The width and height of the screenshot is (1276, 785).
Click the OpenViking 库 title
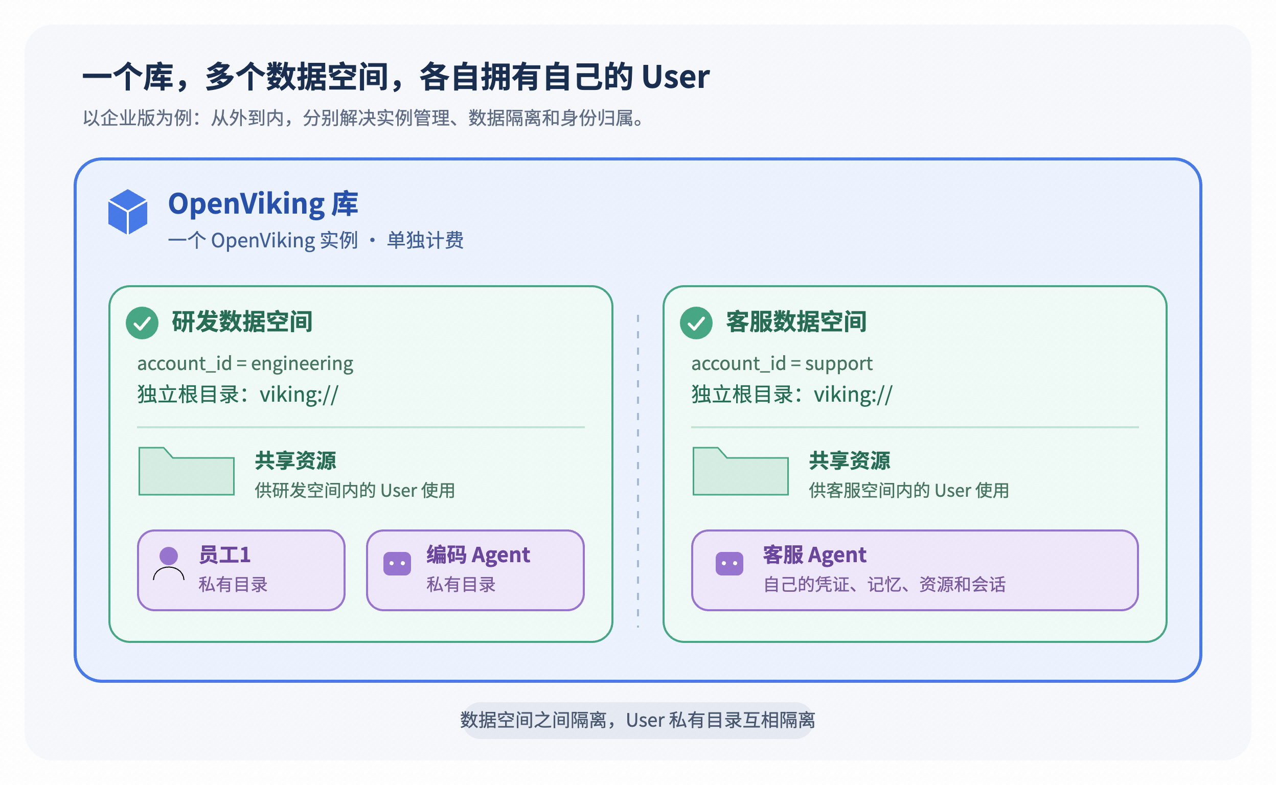(x=263, y=203)
